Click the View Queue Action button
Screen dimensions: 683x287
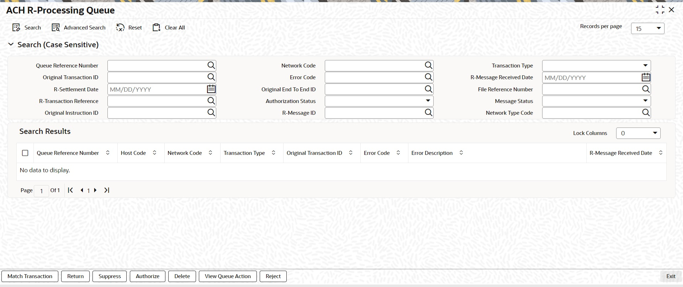point(228,276)
